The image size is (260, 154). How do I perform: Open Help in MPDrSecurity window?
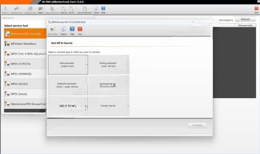(72, 31)
